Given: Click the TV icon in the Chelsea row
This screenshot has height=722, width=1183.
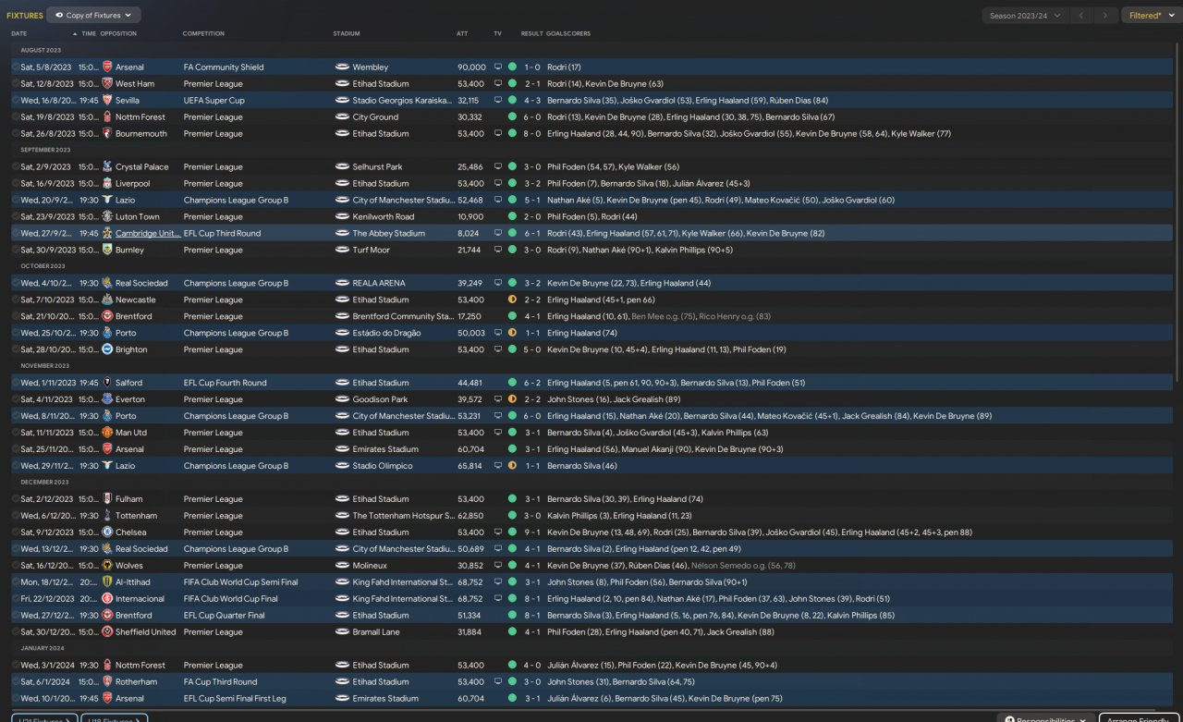Looking at the screenshot, I should (x=498, y=533).
